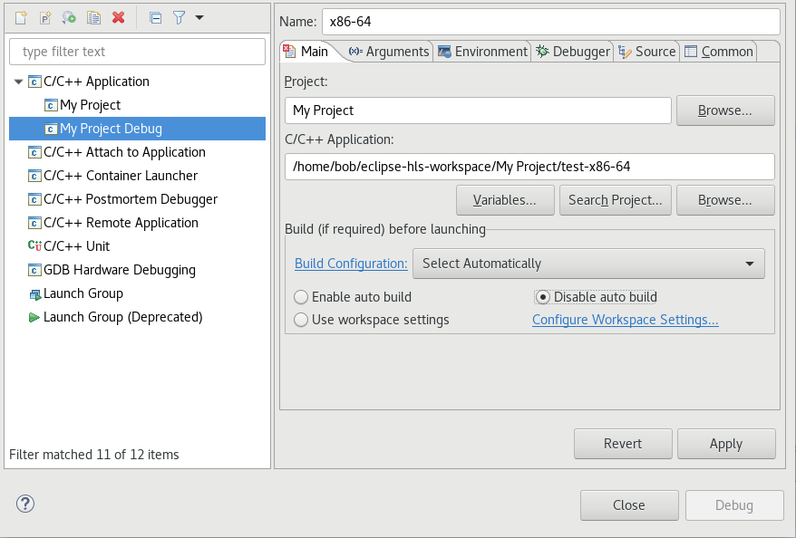
Task: Switch to the Debugger tab
Action: pos(573,52)
